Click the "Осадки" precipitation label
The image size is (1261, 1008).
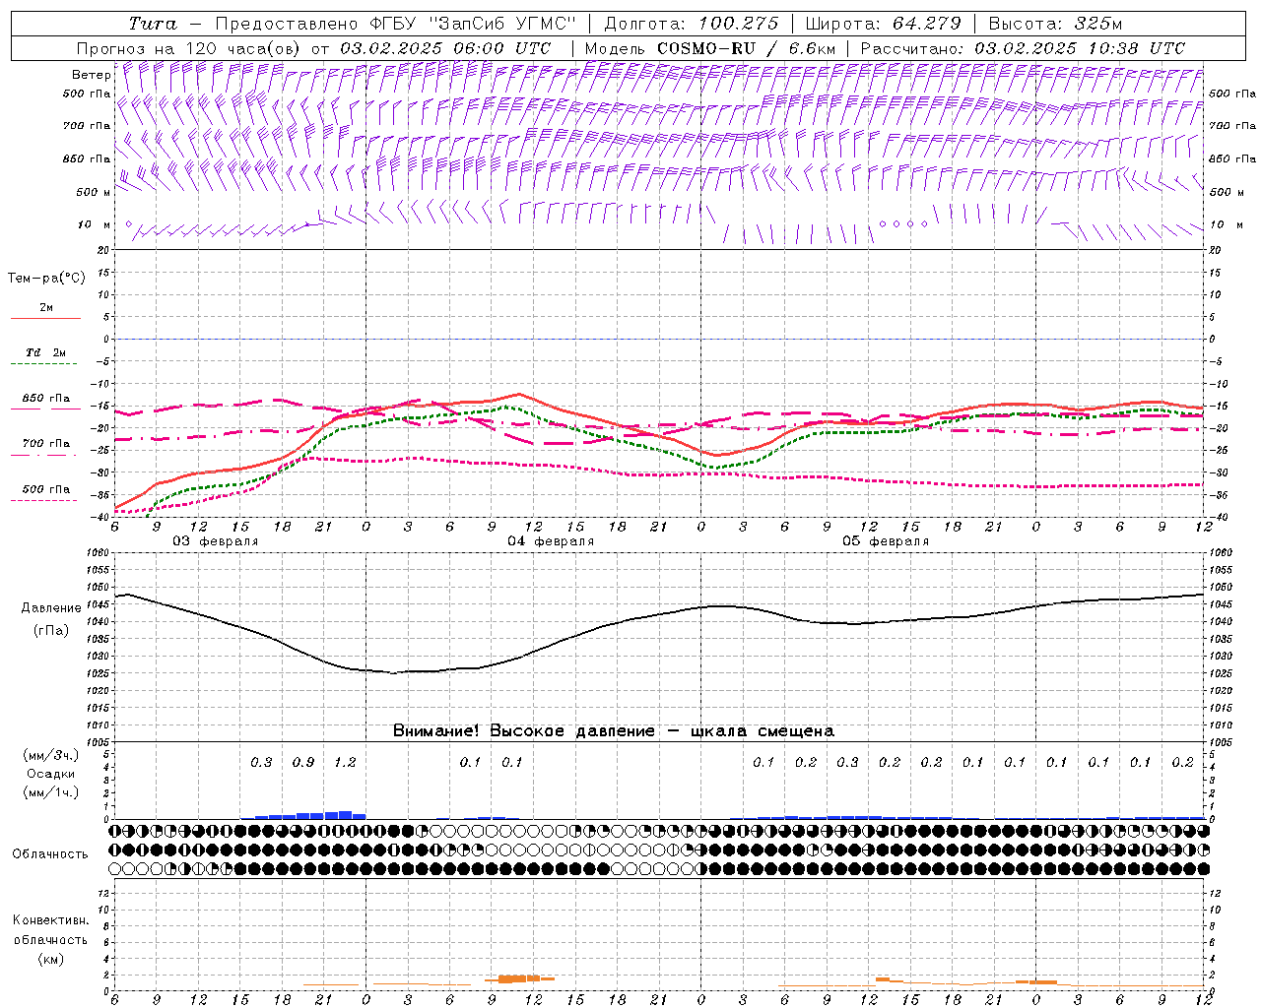[x=50, y=775]
